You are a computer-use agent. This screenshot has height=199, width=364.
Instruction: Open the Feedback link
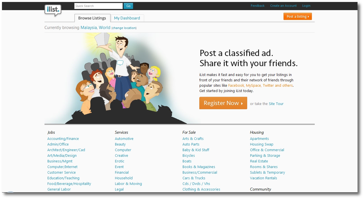tap(258, 6)
